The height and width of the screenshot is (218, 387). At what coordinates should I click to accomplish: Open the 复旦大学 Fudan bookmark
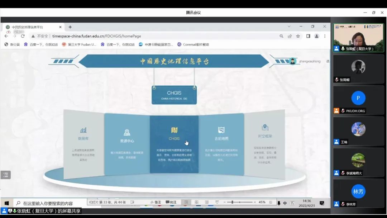point(79,44)
